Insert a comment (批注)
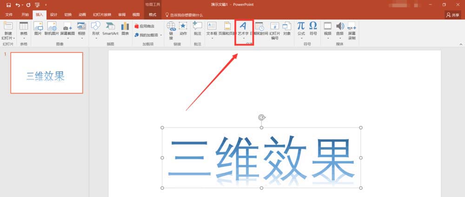Viewport: 465px width, 197px height. (x=198, y=29)
